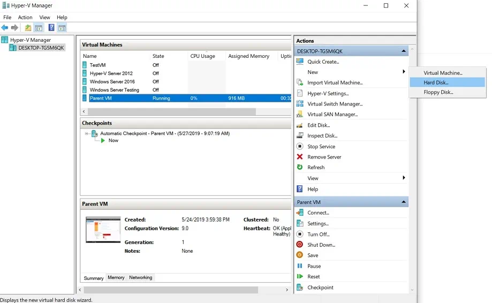Open the Action menu
492x303 pixels.
pos(25,18)
